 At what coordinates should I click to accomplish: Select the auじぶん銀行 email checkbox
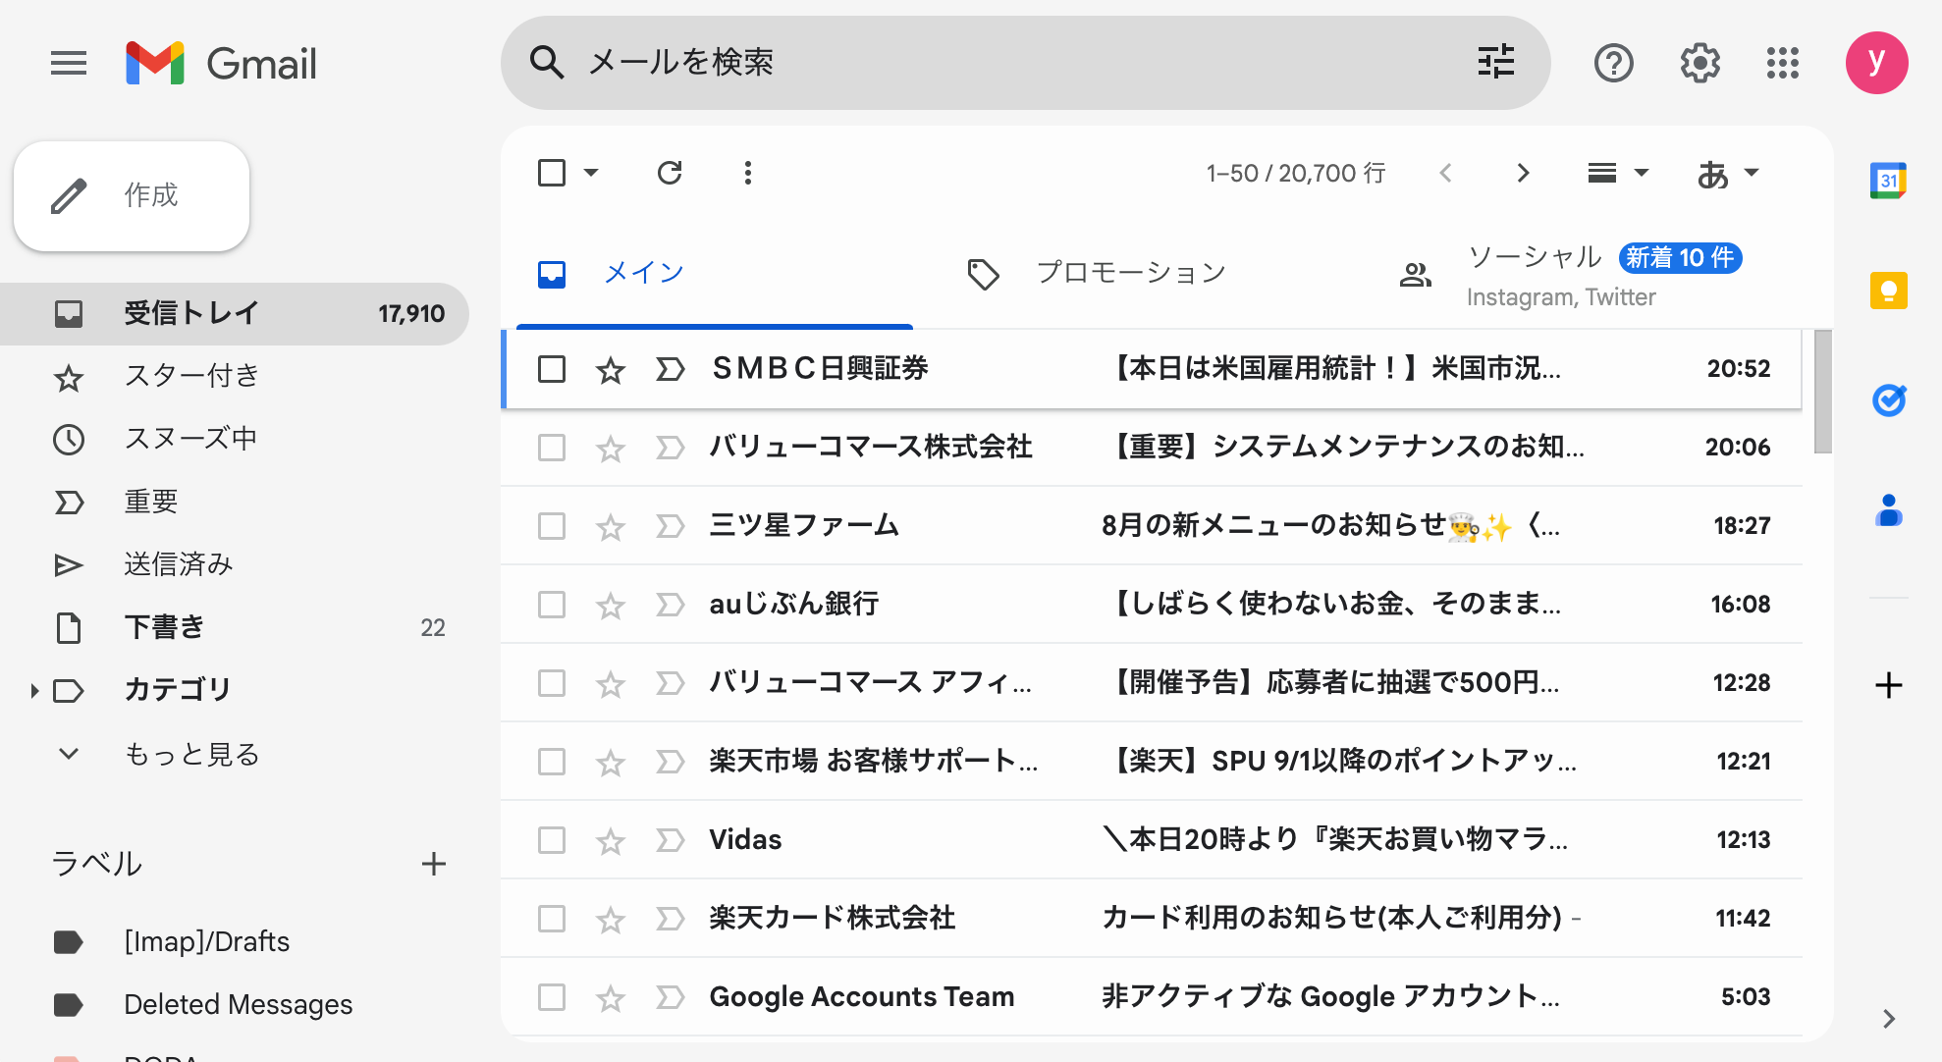coord(552,605)
